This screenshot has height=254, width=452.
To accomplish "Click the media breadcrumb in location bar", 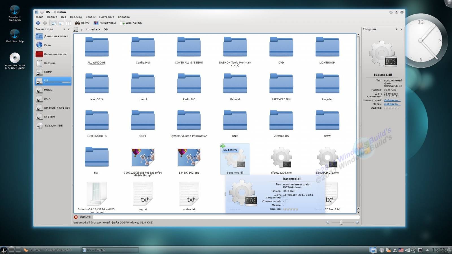I will coord(93,29).
